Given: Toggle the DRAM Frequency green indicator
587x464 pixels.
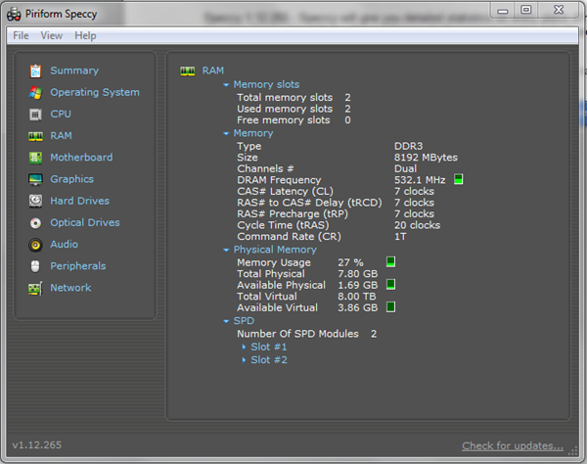Looking at the screenshot, I should [x=458, y=179].
